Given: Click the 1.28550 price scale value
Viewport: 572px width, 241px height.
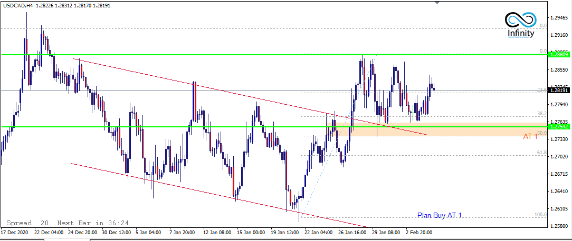Looking at the screenshot, I should click(x=559, y=70).
